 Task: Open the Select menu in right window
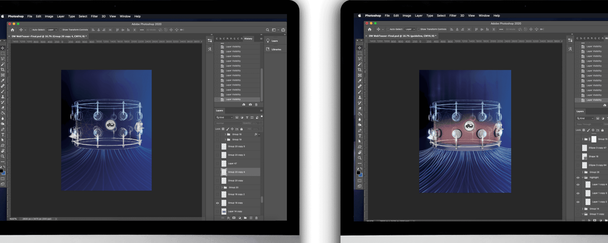[441, 16]
